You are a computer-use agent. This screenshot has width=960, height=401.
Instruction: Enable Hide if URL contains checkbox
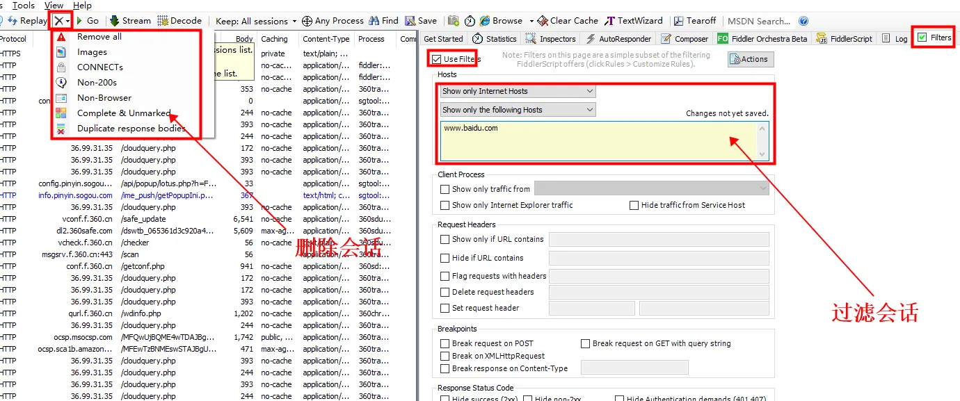point(445,258)
